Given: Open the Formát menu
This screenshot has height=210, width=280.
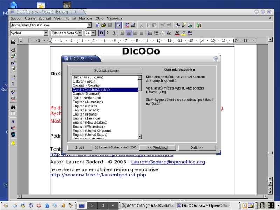Looking at the screenshot, I should pos(71,18).
